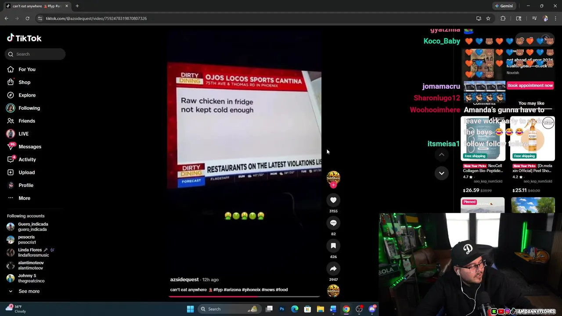The width and height of the screenshot is (562, 316).
Task: Open my Profile page
Action: 26,185
